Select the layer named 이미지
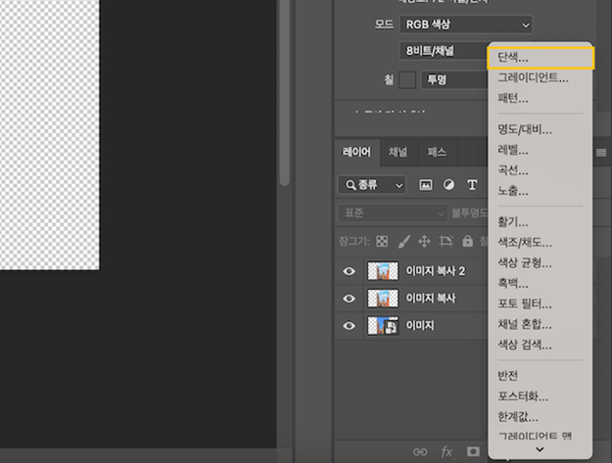This screenshot has height=463, width=612. click(x=419, y=326)
